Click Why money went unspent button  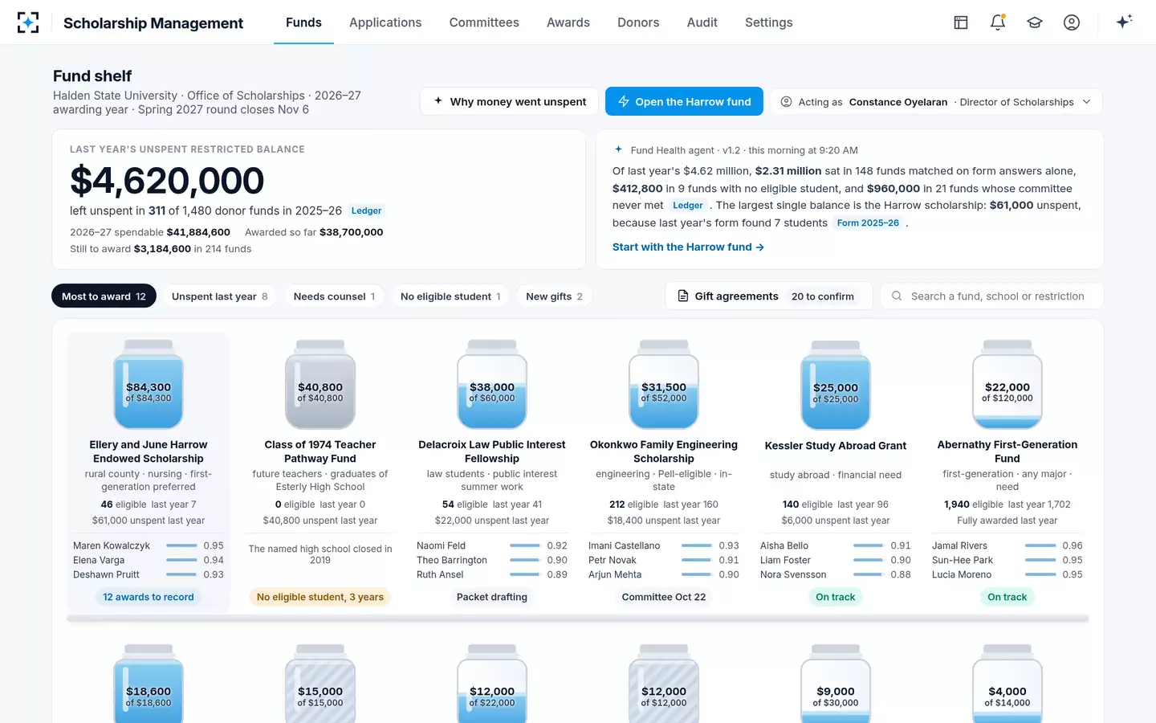pos(509,102)
